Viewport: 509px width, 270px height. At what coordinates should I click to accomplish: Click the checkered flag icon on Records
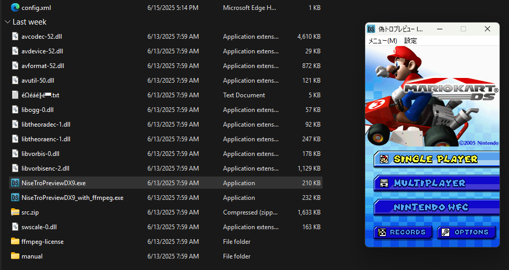[382, 232]
